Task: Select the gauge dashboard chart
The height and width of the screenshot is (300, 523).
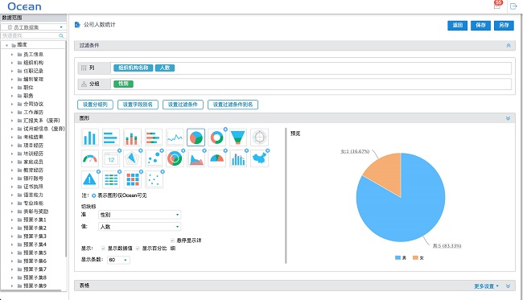Action: click(x=90, y=158)
